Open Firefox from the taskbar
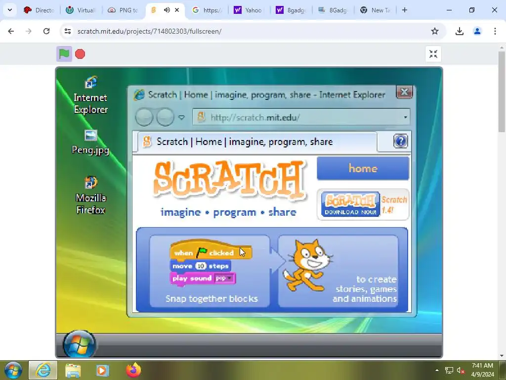 tap(133, 370)
